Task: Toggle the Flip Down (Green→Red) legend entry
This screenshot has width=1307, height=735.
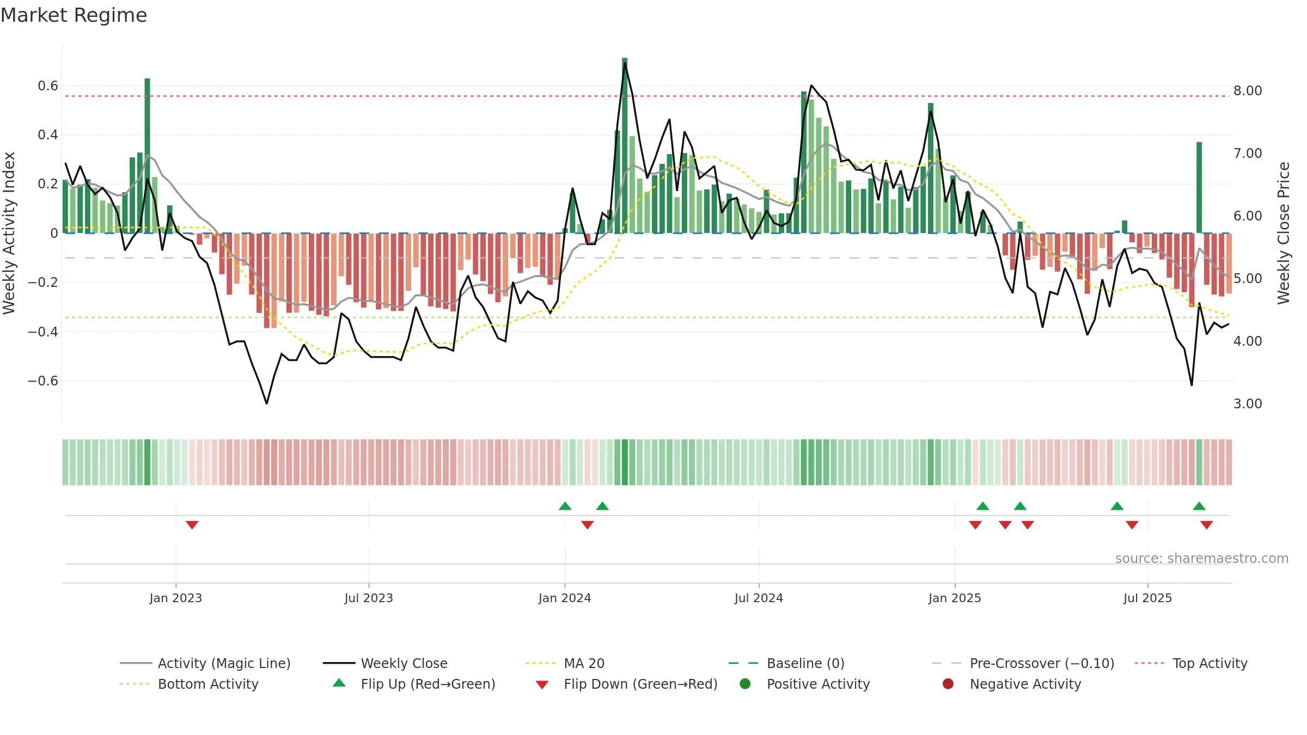Action: pyautogui.click(x=626, y=684)
